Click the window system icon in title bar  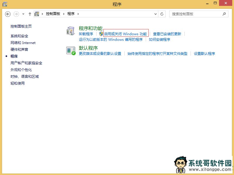(x=5, y=4)
